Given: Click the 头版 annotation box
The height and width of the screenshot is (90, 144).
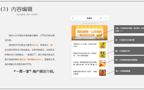Looking at the screenshot, I should click(129, 29).
